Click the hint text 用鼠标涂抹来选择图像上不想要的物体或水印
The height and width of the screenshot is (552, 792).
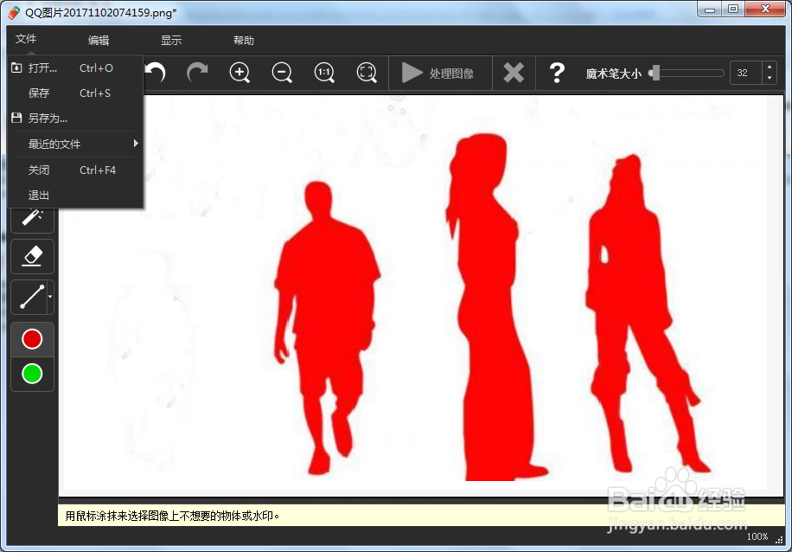[x=172, y=517]
